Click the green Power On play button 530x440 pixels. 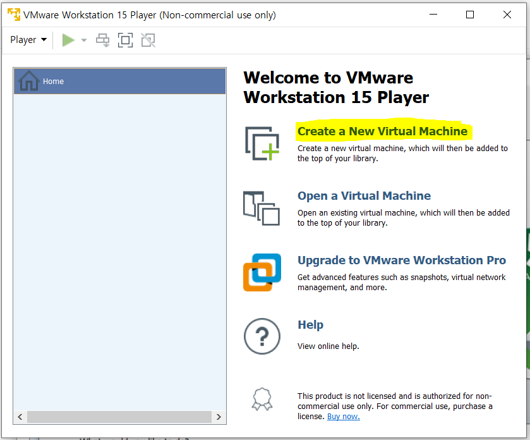pos(68,40)
